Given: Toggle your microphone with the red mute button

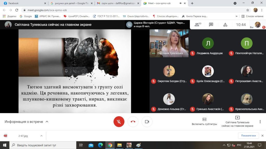Looking at the screenshot, I should (x=119, y=122).
